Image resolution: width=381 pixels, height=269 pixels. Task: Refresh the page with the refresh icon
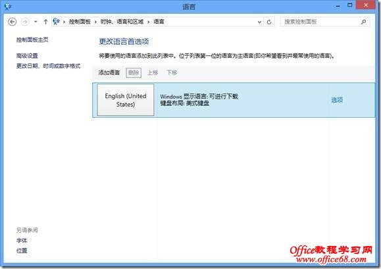coord(269,22)
